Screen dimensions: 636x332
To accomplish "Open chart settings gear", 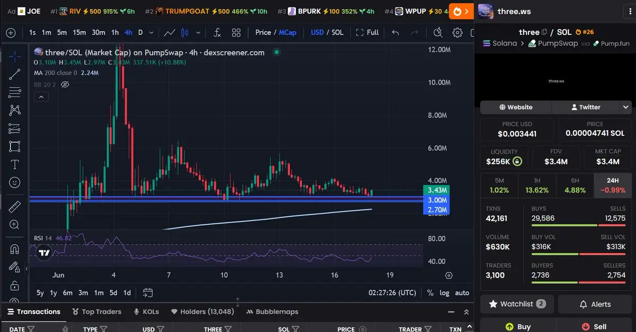I will 457,33.
